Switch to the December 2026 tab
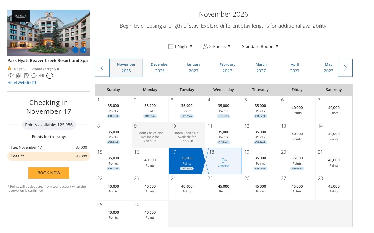 point(160,68)
